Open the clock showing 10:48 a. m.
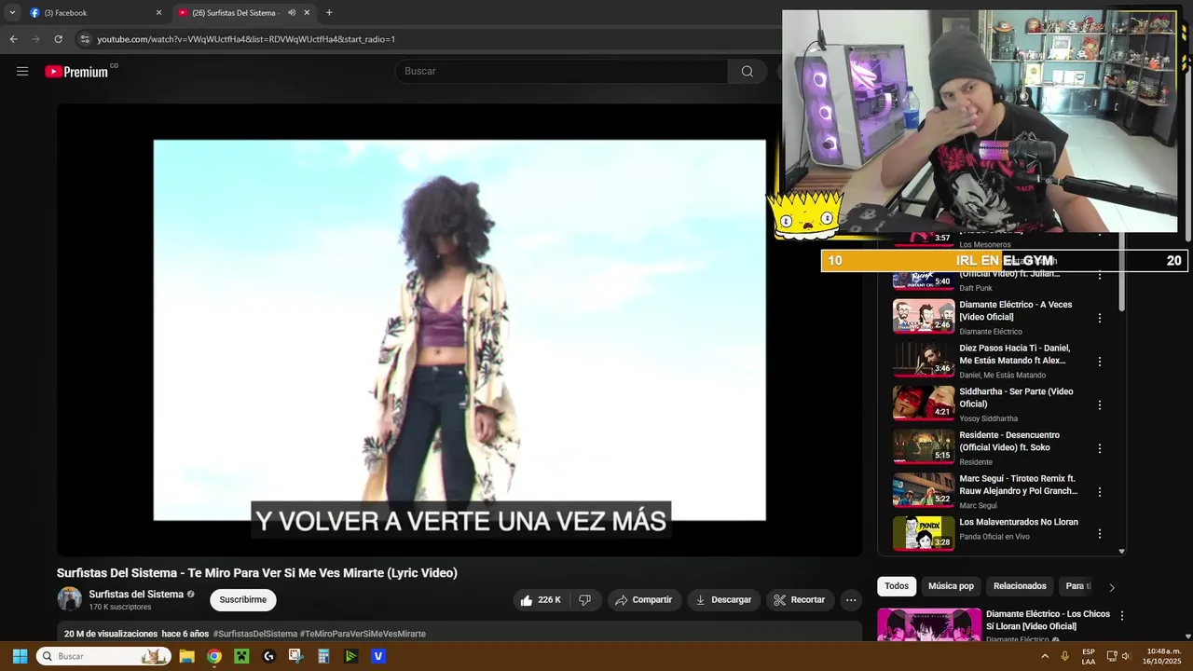 (x=1164, y=656)
